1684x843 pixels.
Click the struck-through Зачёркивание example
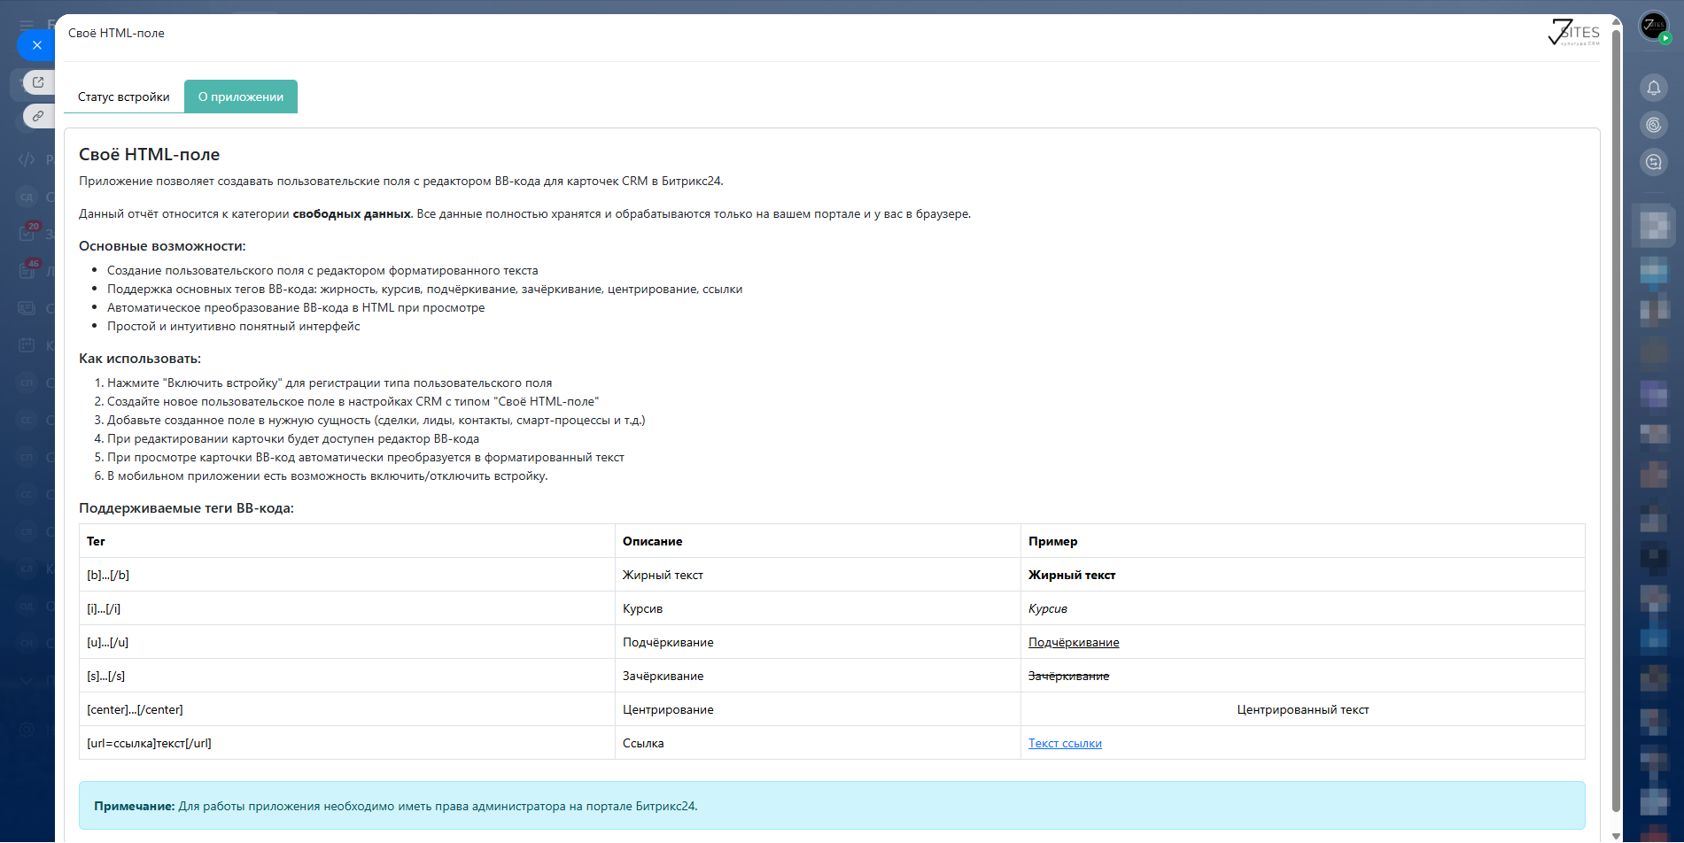click(1068, 676)
